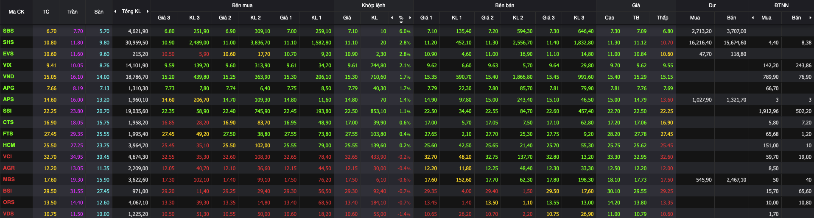
Task: Click the Dư Mua column header
Action: (695, 18)
